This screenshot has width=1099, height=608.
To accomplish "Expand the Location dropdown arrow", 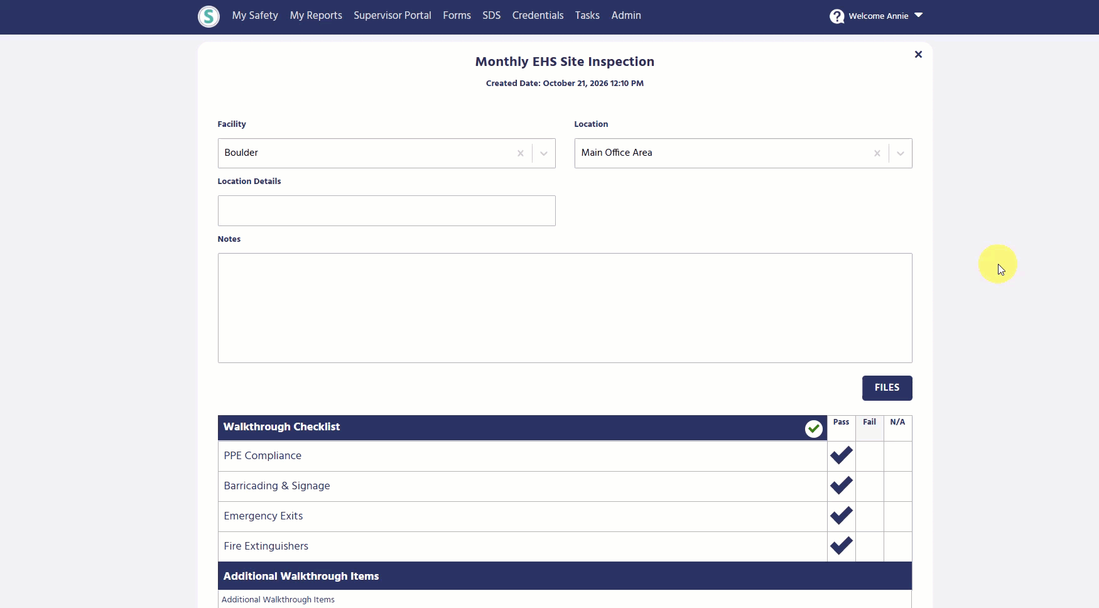I will 901,153.
